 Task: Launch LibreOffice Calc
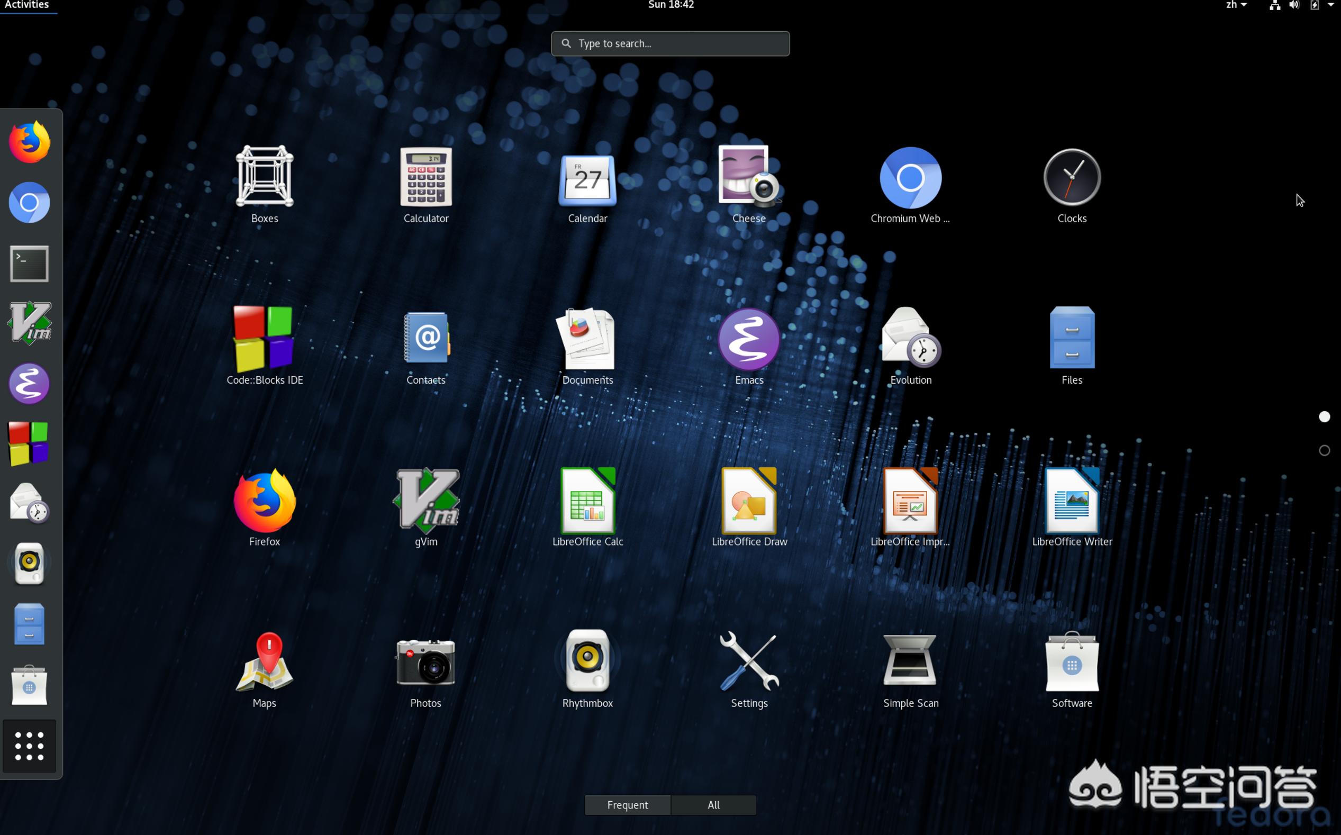(x=587, y=507)
